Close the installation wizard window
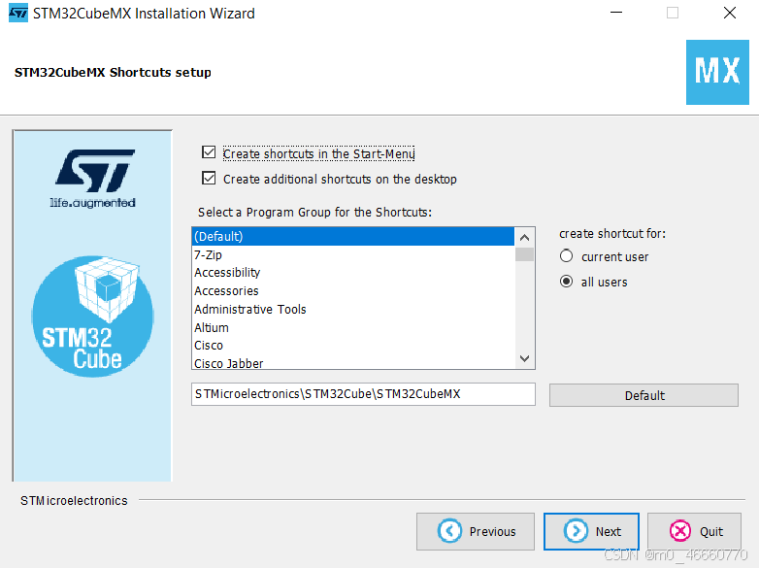 (730, 13)
